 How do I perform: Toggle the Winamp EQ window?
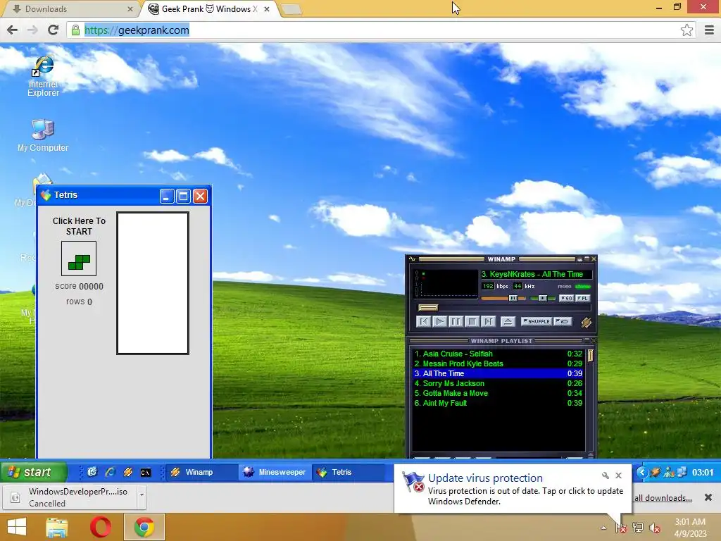pyautogui.click(x=566, y=298)
